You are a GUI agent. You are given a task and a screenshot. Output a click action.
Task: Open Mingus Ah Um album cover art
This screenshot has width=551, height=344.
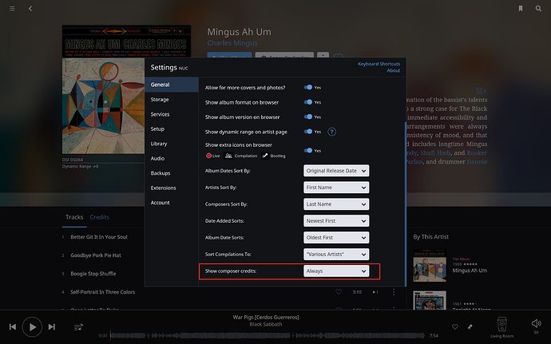[x=103, y=89]
